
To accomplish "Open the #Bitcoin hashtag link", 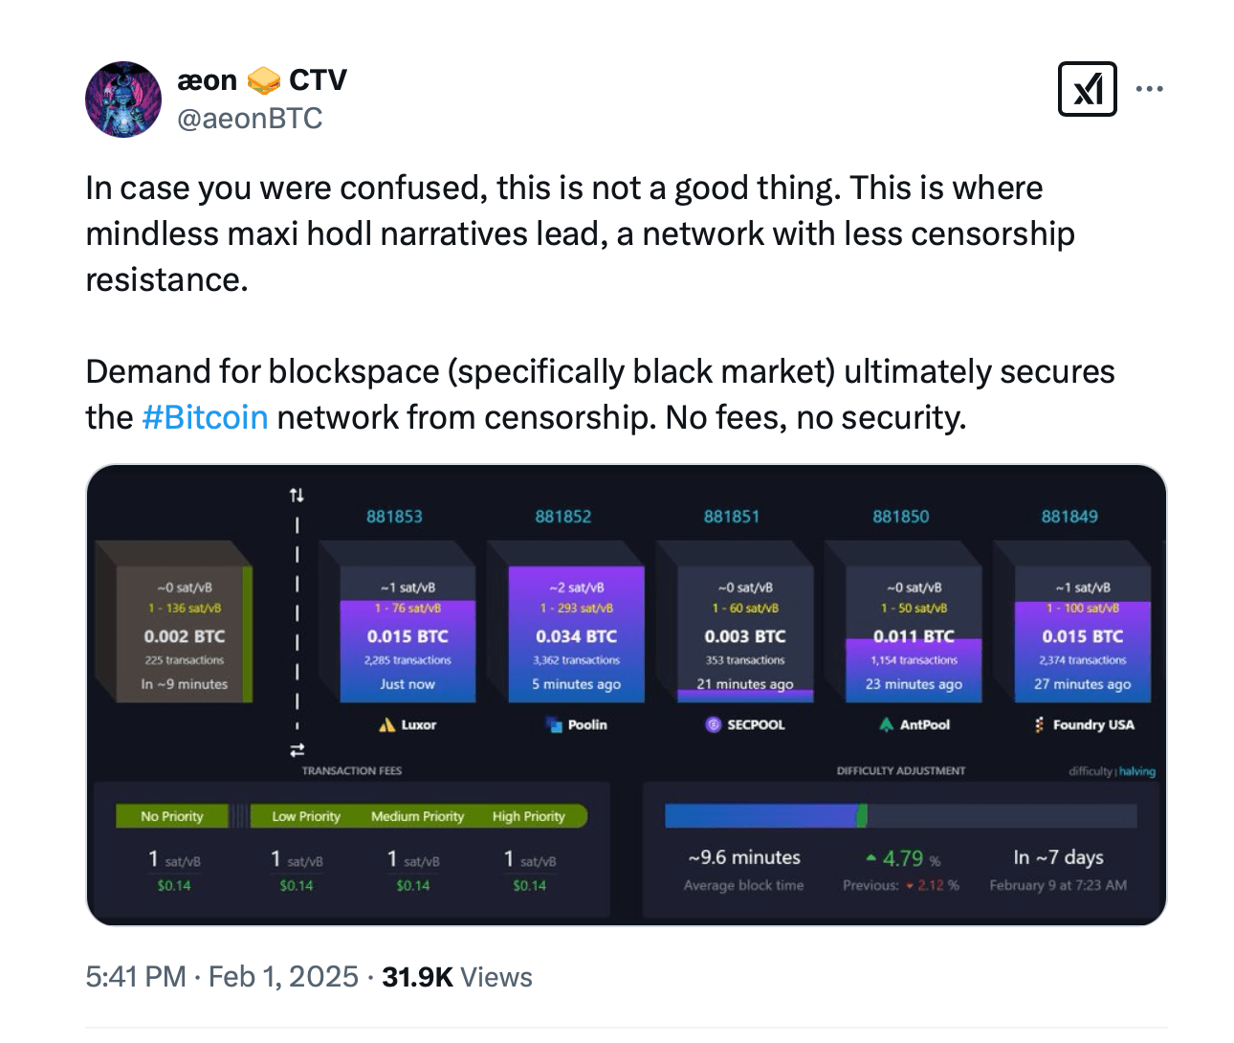I will 205,418.
